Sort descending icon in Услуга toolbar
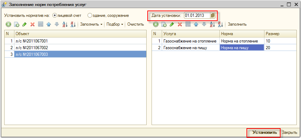The height and width of the screenshot is (138, 301). tap(220, 24)
